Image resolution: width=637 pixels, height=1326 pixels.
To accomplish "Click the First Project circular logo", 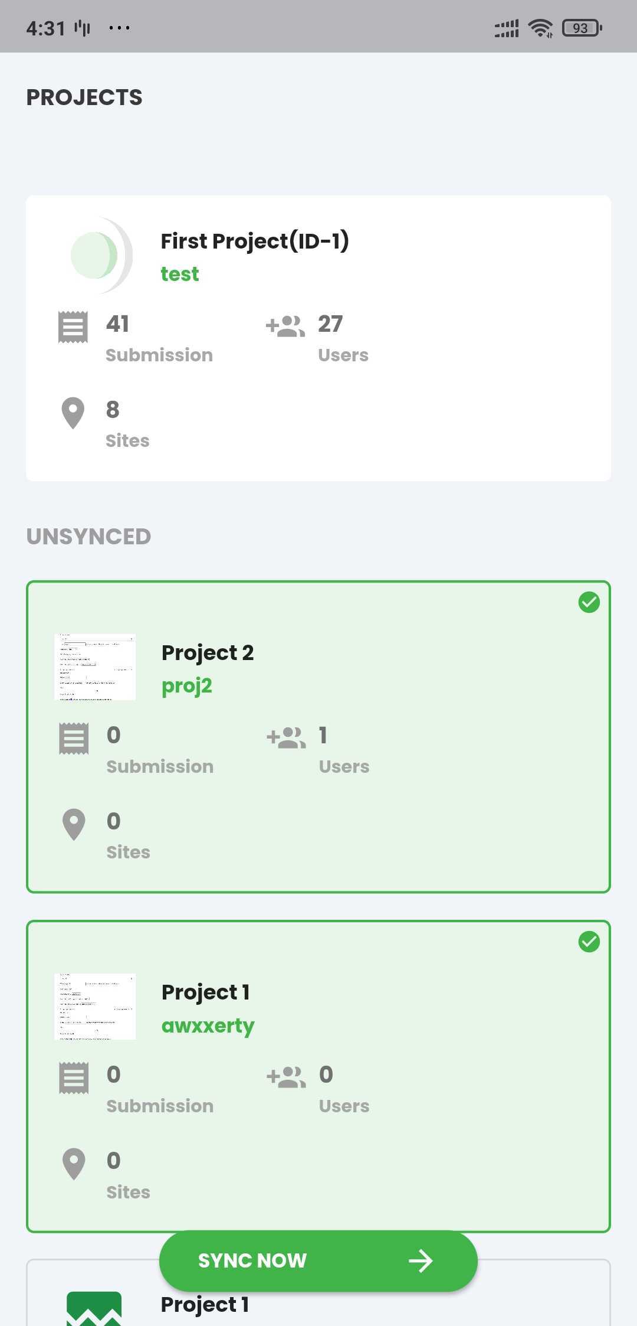I will [x=100, y=255].
